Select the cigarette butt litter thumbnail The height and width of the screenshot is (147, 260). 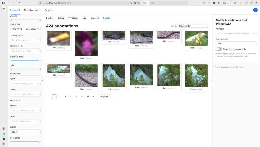[x=59, y=38]
